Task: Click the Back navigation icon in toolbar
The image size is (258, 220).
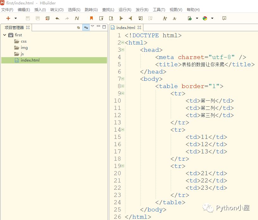Action: tap(121, 18)
